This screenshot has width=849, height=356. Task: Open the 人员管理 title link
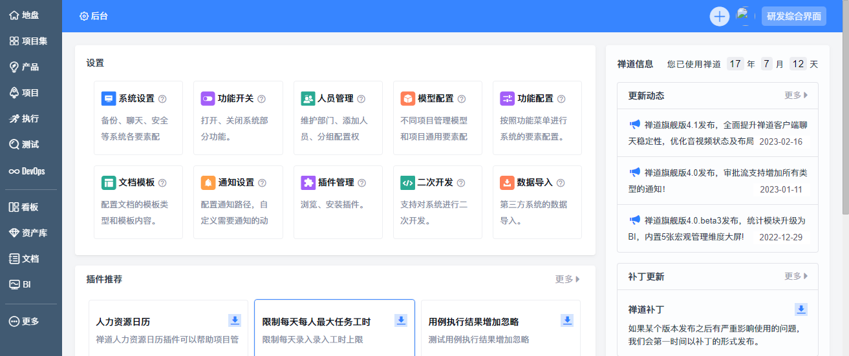pyautogui.click(x=336, y=99)
